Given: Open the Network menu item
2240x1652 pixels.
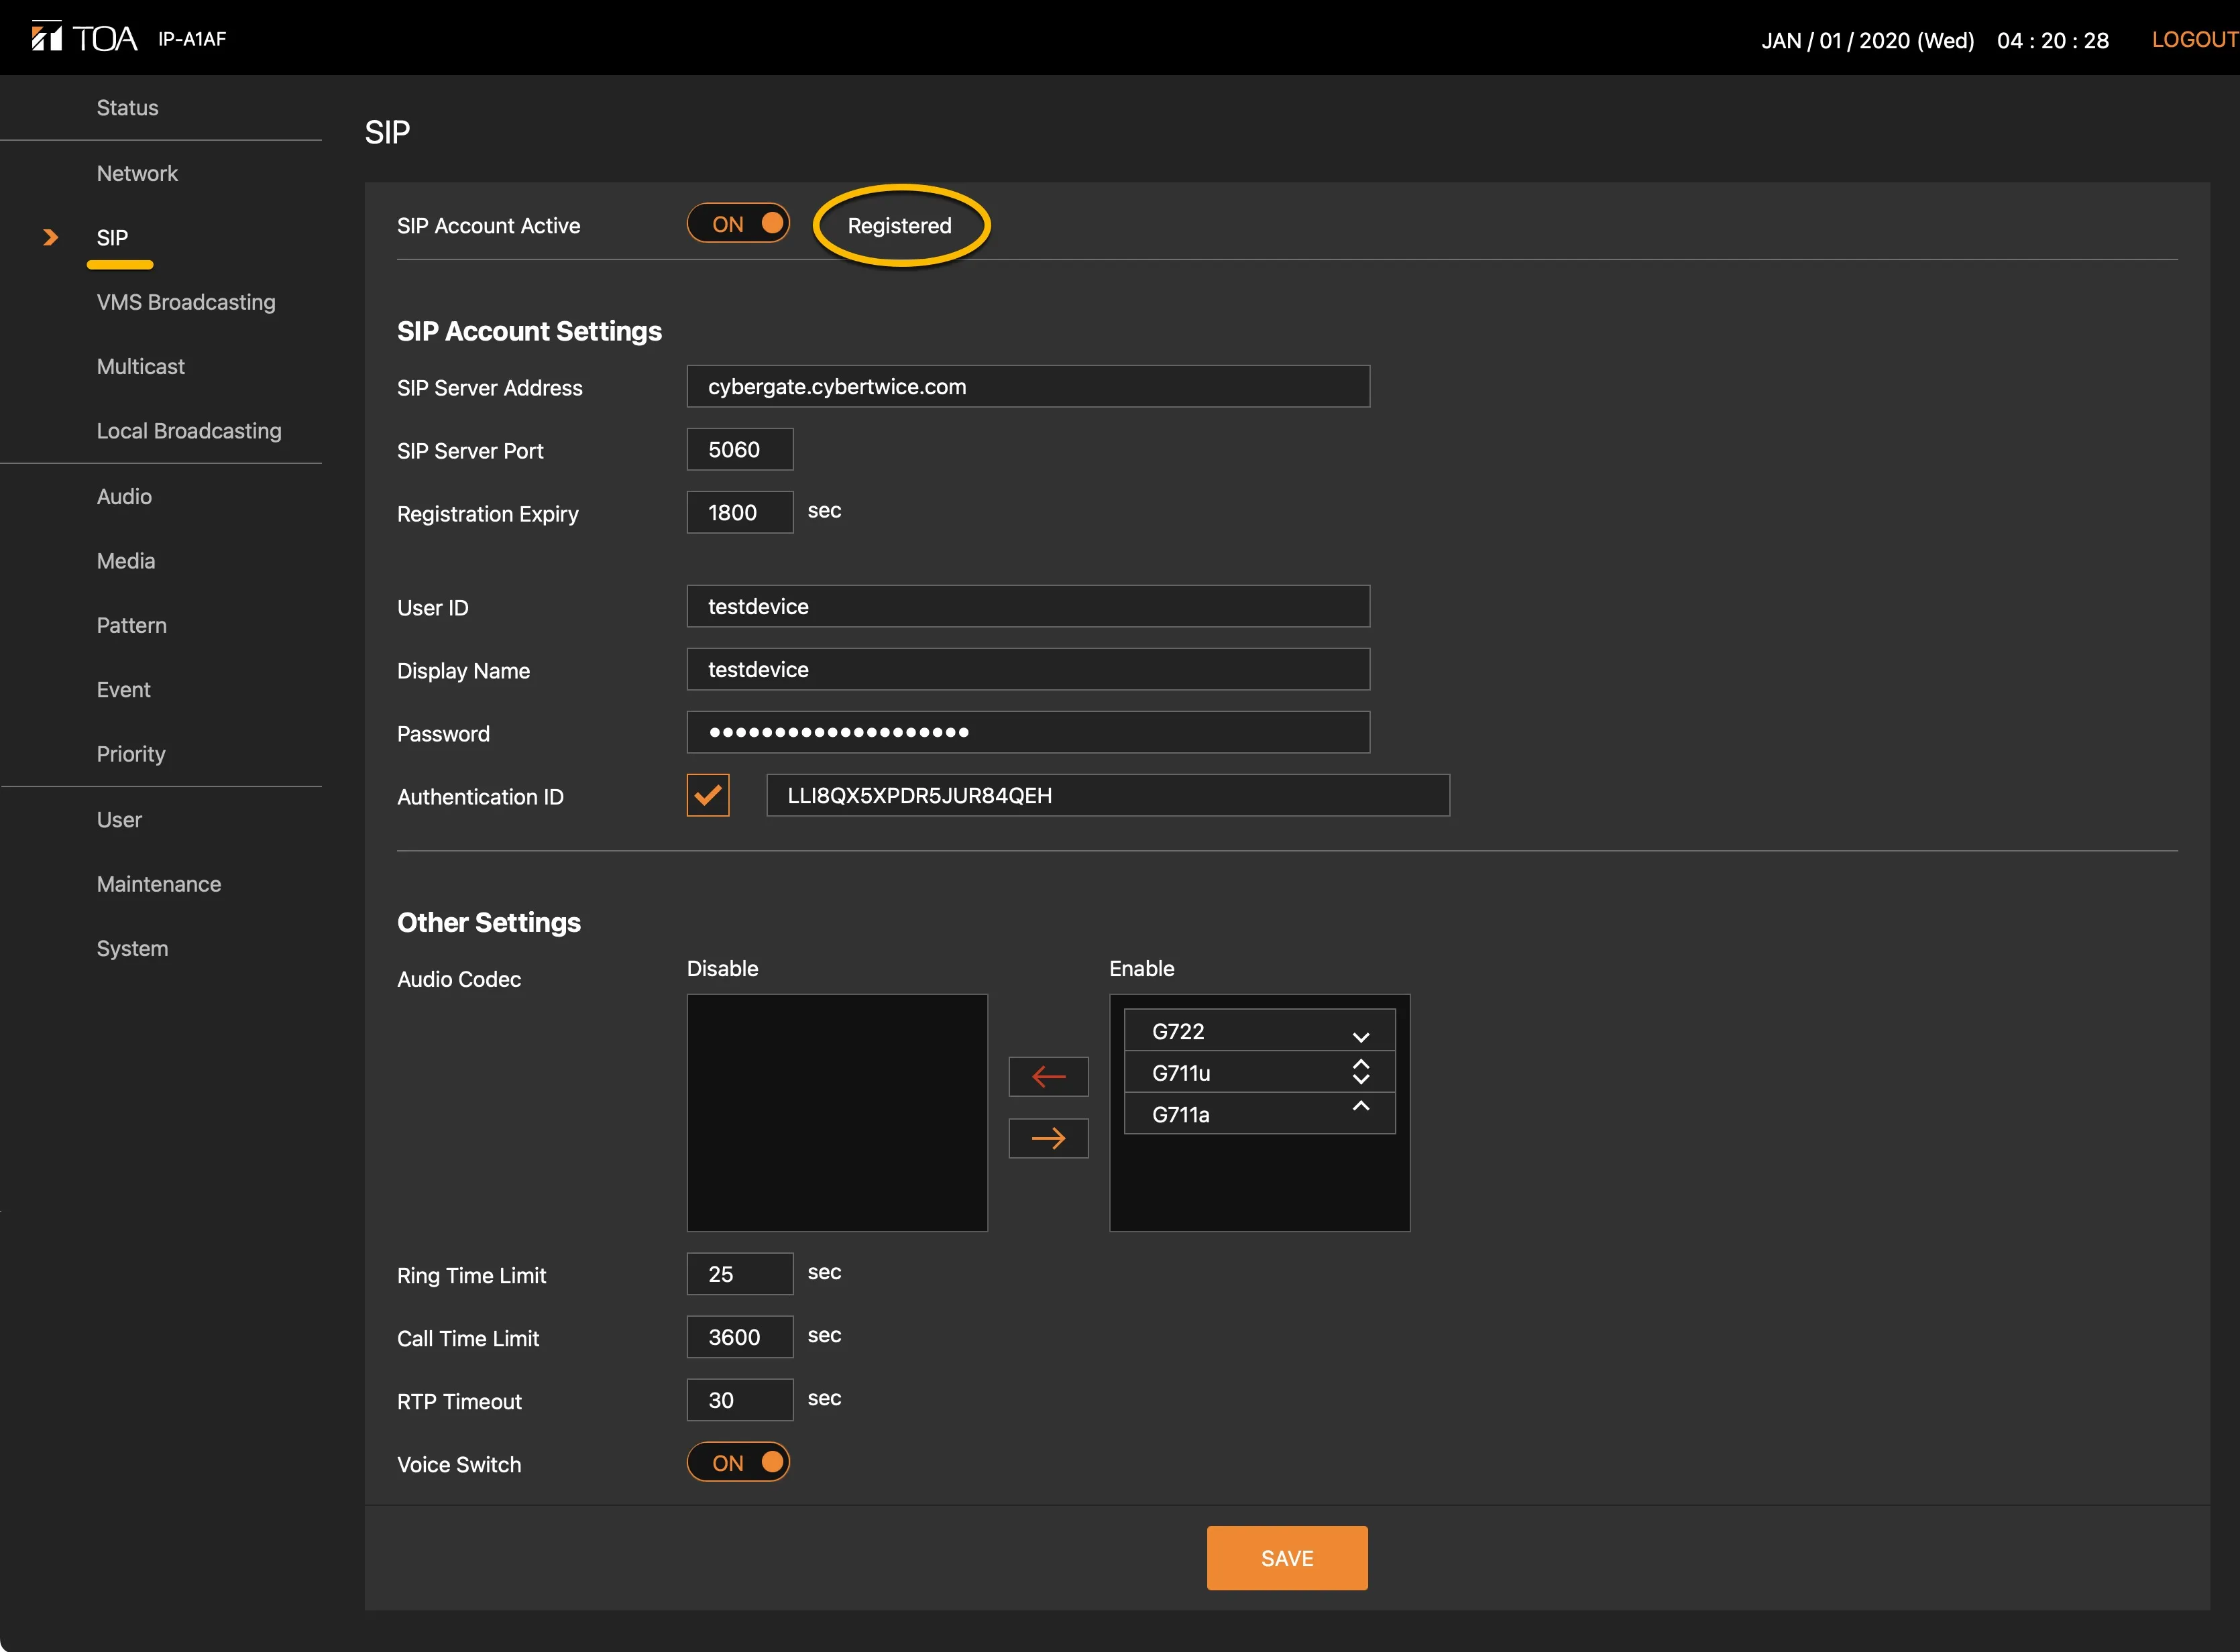Looking at the screenshot, I should click(x=137, y=173).
